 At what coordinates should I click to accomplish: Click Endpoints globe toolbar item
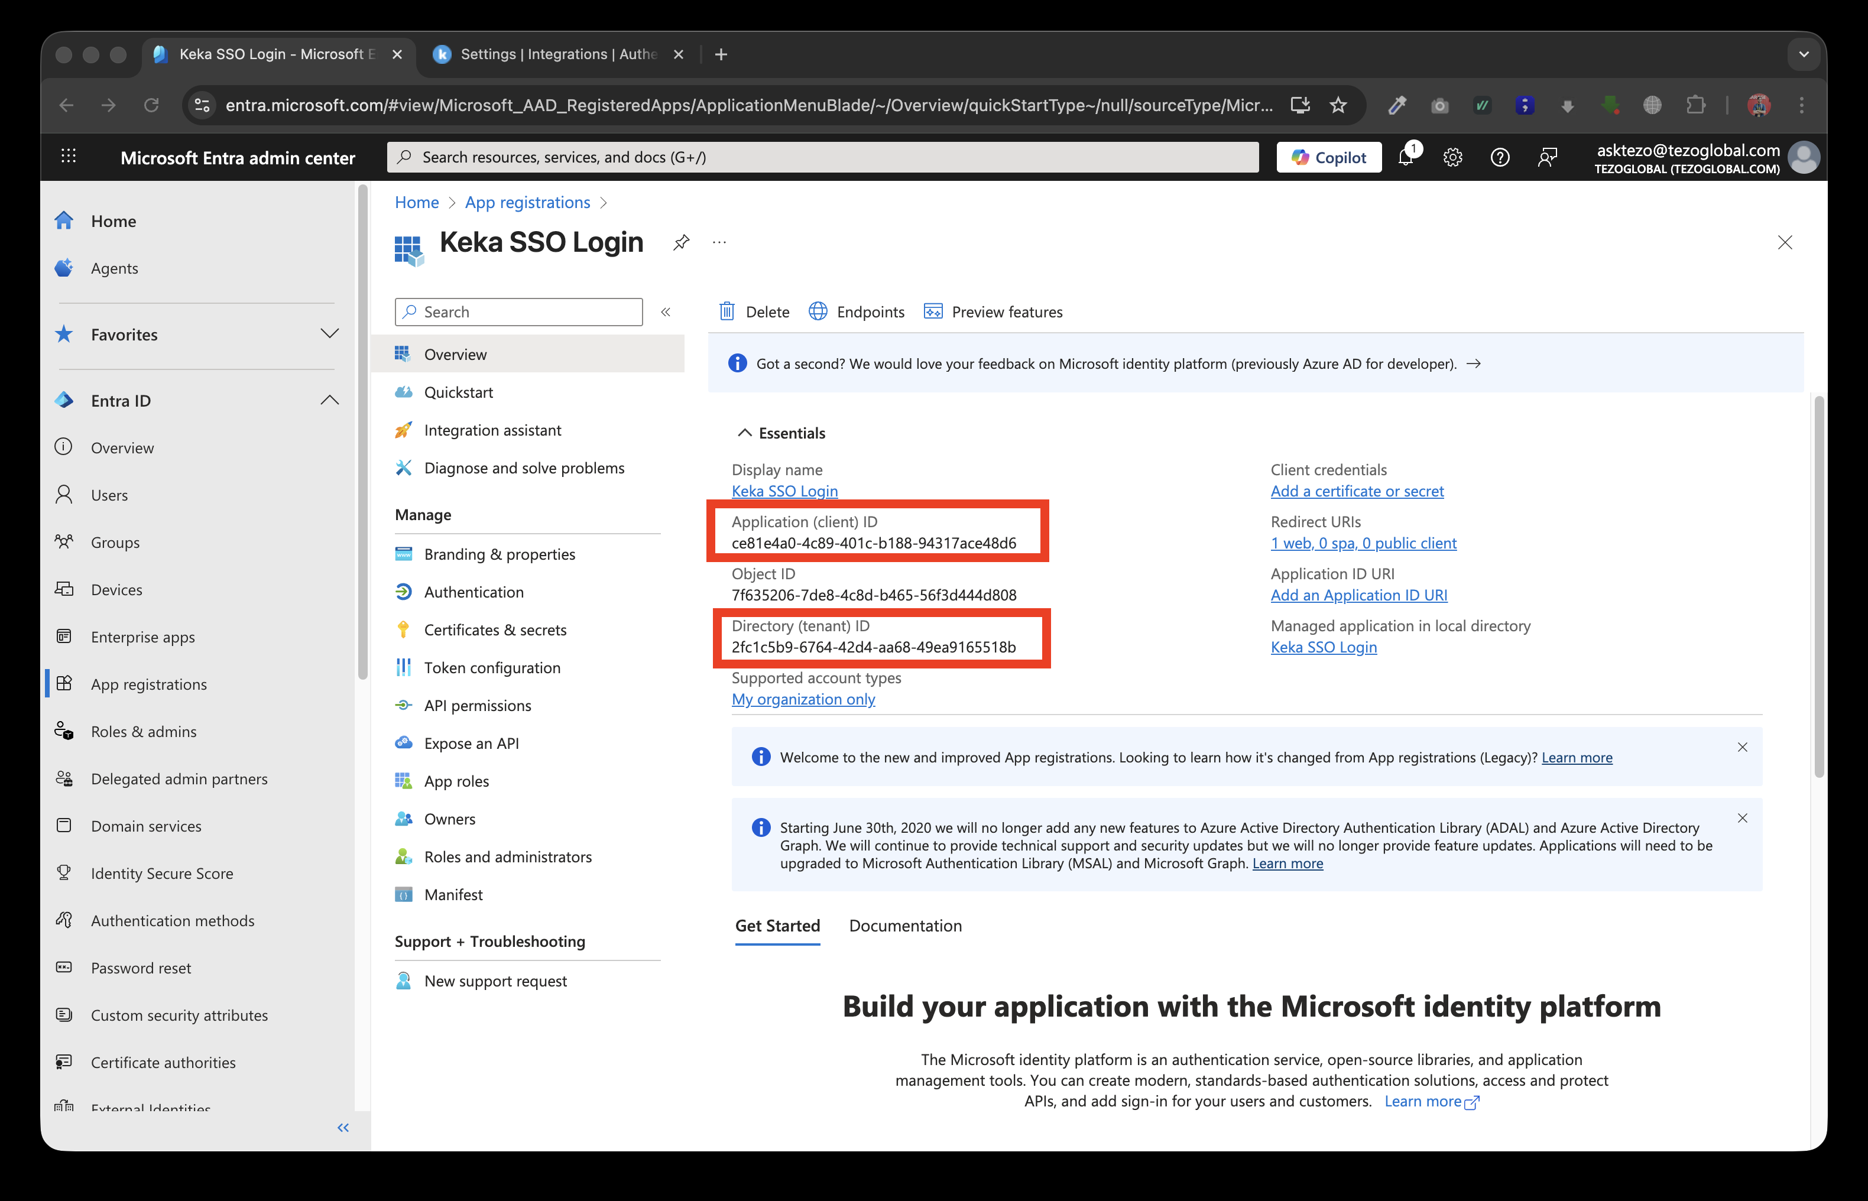pyautogui.click(x=857, y=312)
